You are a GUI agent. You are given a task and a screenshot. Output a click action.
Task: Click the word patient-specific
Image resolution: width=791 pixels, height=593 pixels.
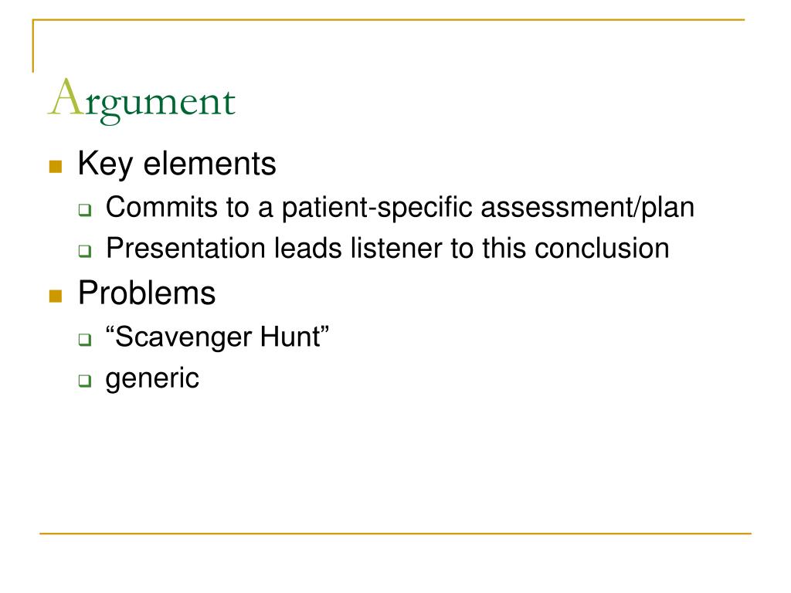click(377, 208)
